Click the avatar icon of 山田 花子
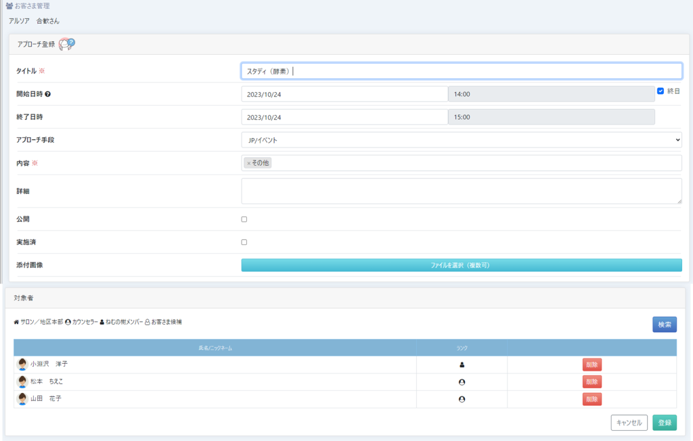693x441 pixels. pyautogui.click(x=22, y=399)
